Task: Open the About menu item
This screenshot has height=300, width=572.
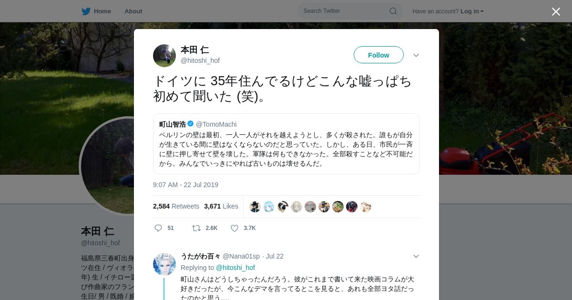Action: pos(133,11)
